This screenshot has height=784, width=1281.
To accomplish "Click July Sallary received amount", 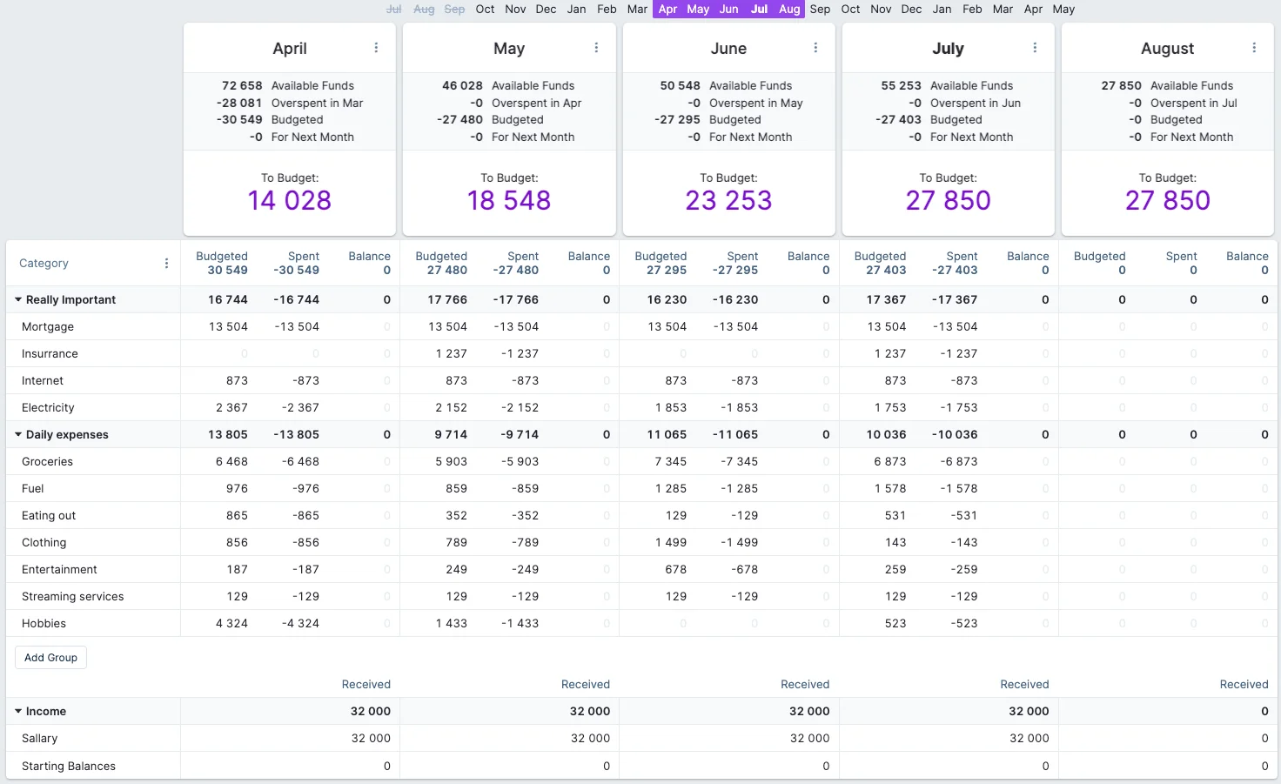I will [x=1029, y=738].
